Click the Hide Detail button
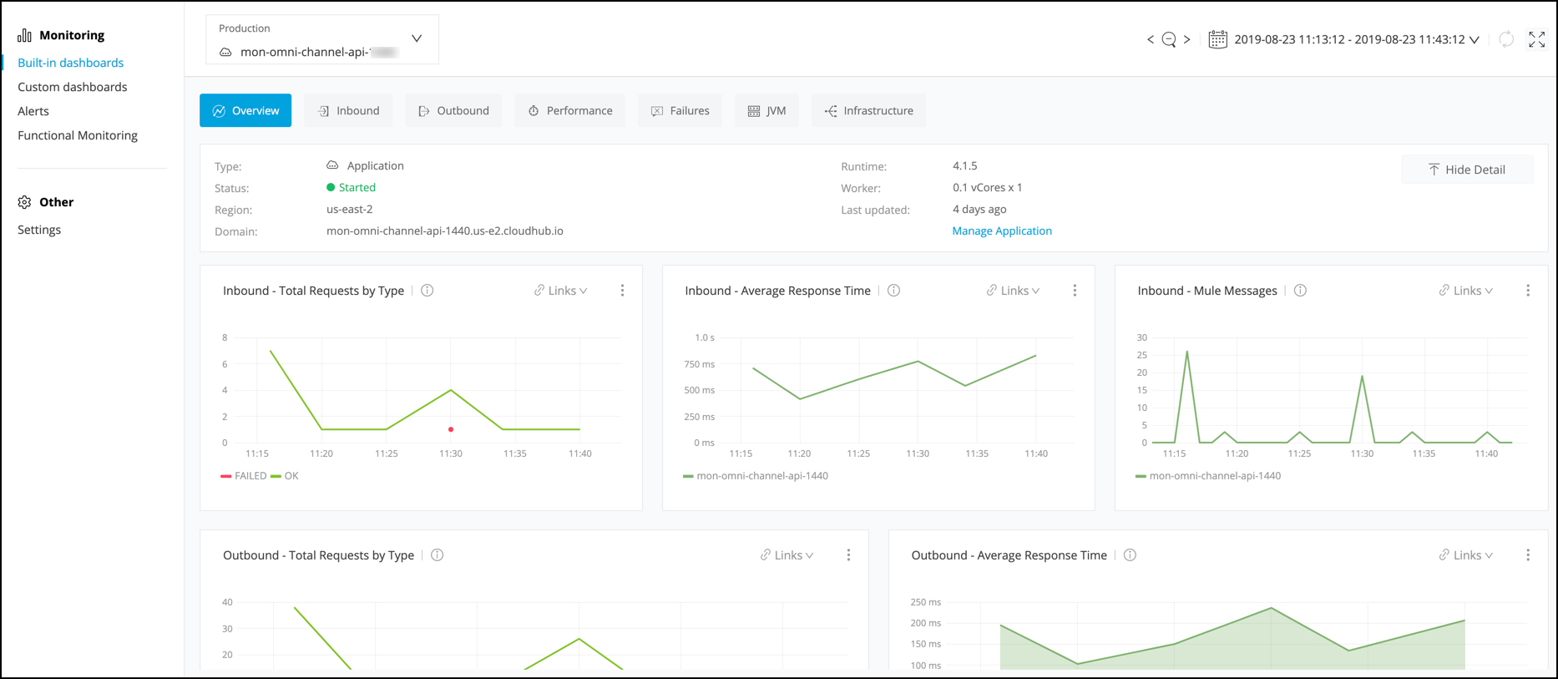 click(x=1467, y=170)
